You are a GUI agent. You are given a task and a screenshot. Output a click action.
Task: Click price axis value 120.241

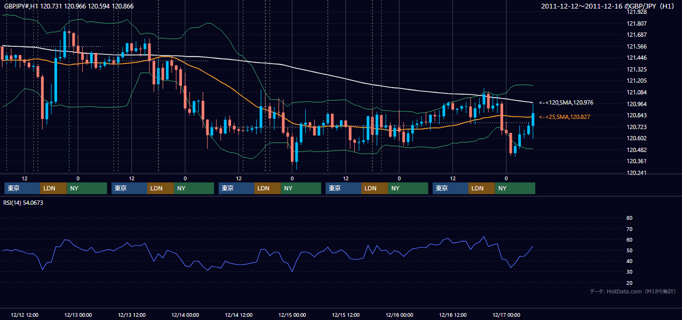637,173
